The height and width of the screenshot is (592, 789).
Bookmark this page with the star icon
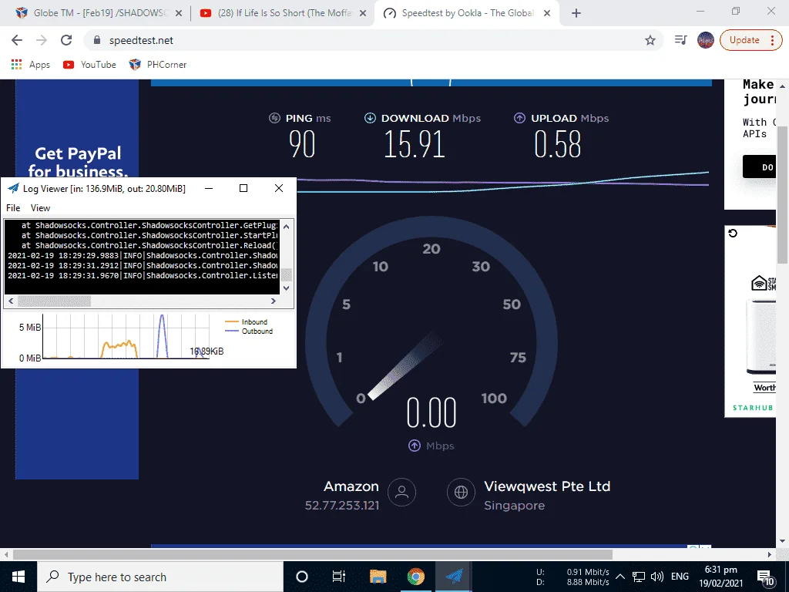click(x=650, y=40)
